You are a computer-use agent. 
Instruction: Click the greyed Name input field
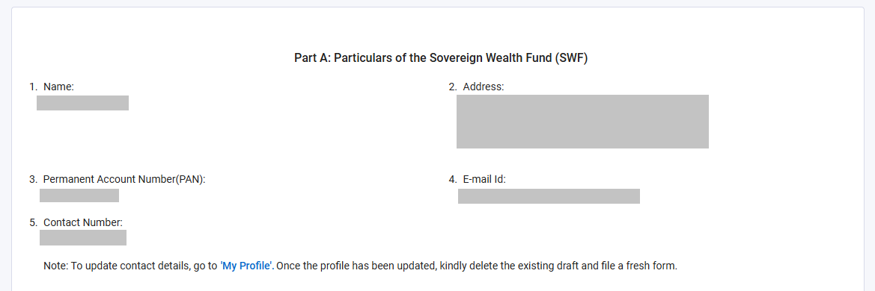82,103
